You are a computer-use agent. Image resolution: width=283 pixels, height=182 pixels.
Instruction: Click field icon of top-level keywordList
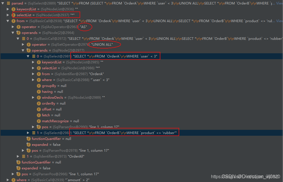pos(13,9)
